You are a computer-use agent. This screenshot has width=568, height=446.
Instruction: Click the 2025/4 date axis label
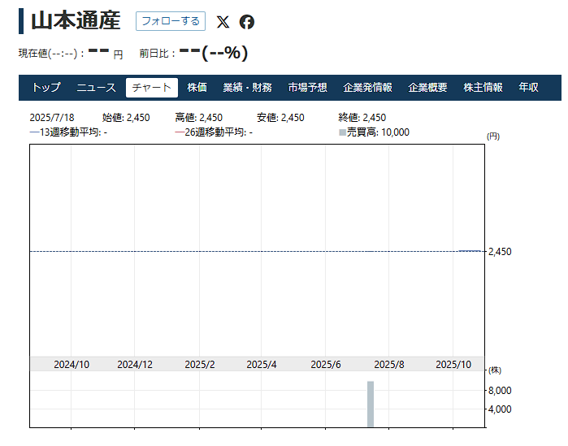pyautogui.click(x=261, y=364)
